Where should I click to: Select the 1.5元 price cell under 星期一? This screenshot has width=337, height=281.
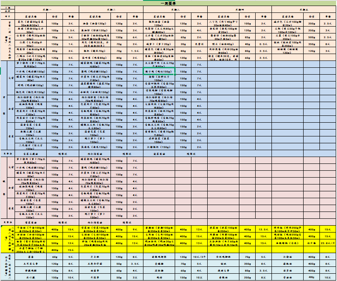[71, 30]
